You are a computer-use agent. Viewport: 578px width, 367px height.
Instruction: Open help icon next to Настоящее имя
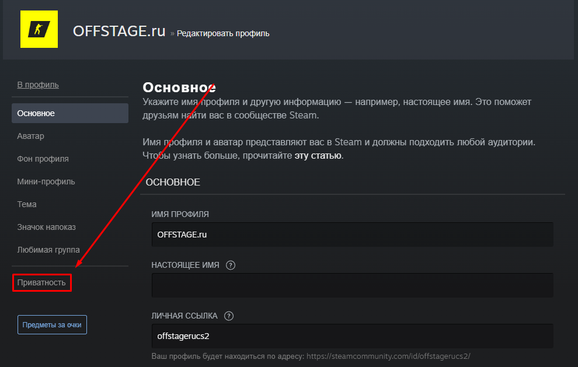point(231,265)
